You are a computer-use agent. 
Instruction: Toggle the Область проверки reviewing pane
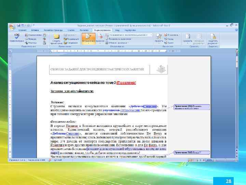(x=117, y=43)
